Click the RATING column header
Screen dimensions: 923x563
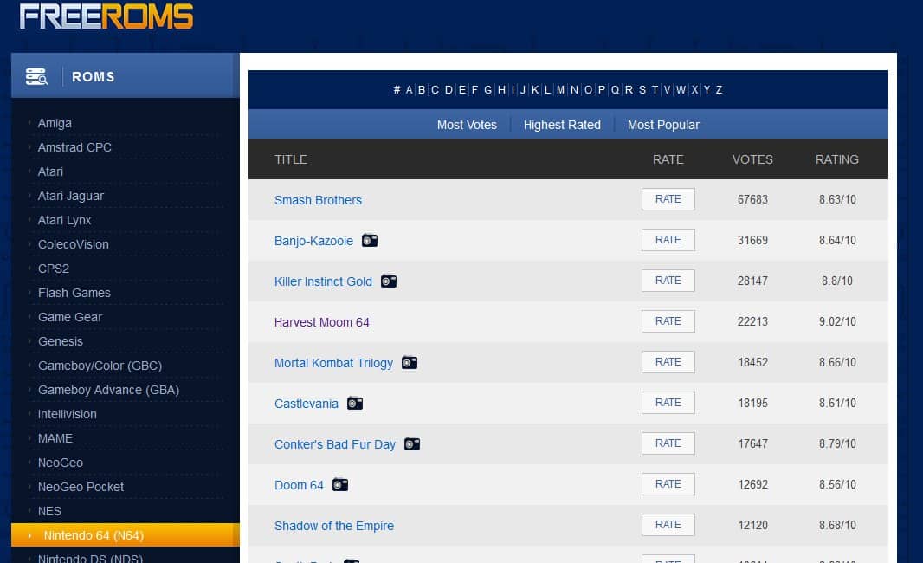[x=837, y=159]
